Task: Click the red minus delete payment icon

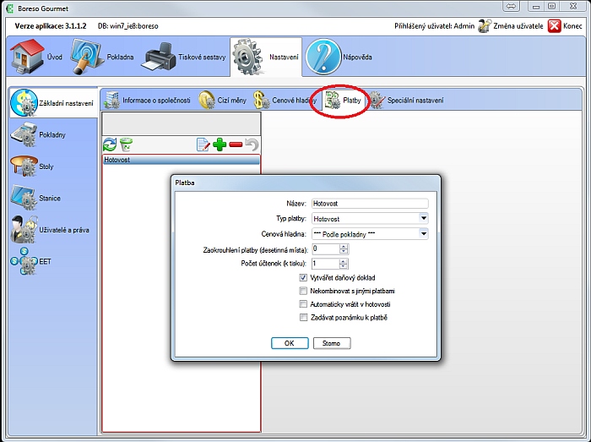Action: (x=236, y=145)
